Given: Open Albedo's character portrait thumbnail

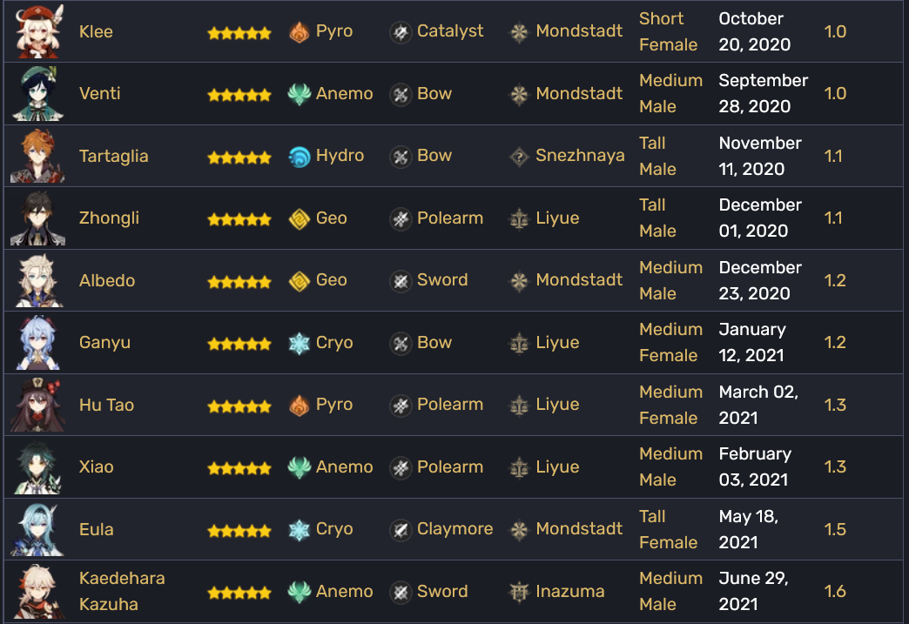Looking at the screenshot, I should pos(37,280).
